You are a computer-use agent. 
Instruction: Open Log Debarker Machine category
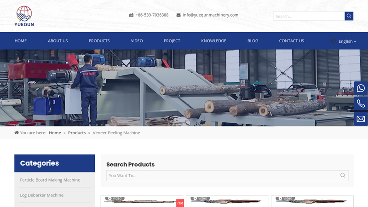(x=42, y=195)
